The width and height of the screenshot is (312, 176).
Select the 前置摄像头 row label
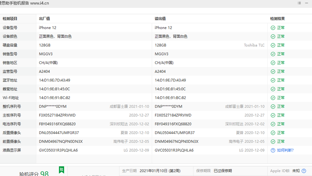(x=12, y=142)
